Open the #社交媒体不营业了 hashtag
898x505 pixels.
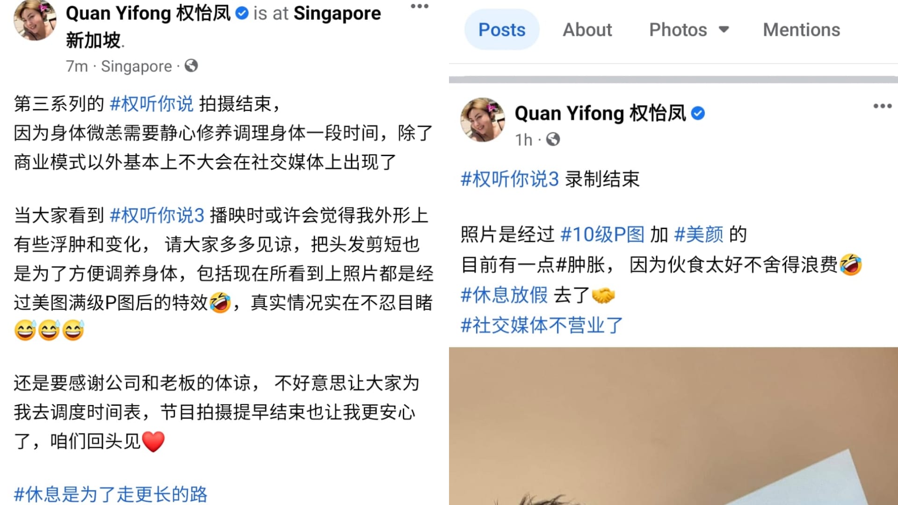coord(542,325)
